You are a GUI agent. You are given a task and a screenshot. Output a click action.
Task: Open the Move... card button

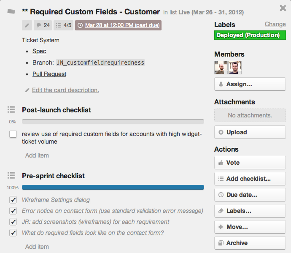(250, 227)
